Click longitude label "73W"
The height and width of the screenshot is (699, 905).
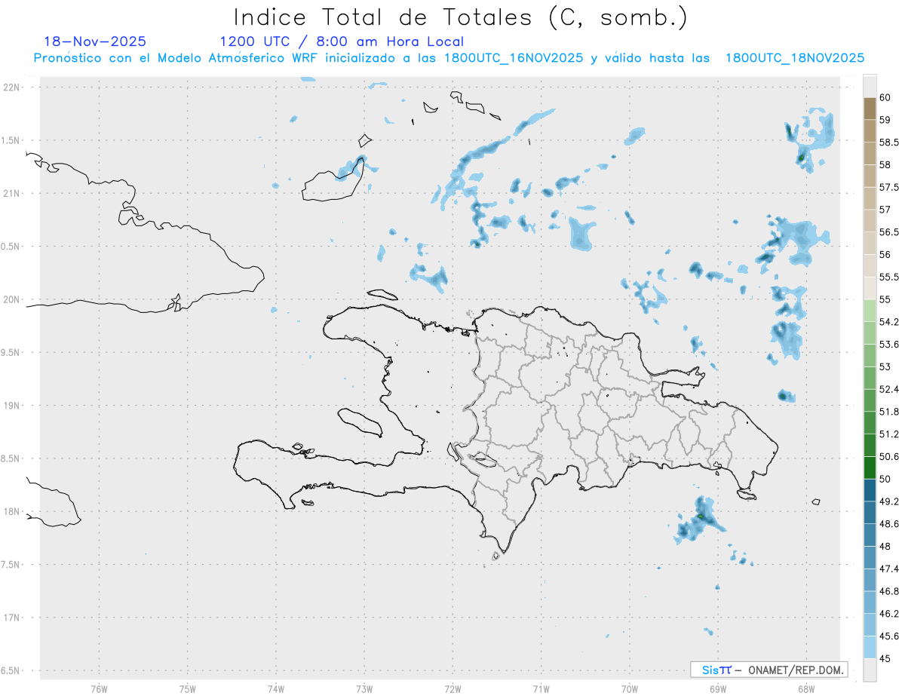point(364,689)
